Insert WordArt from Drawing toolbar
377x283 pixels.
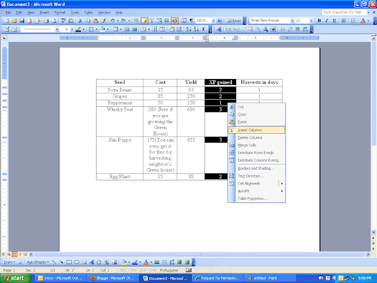[92, 262]
